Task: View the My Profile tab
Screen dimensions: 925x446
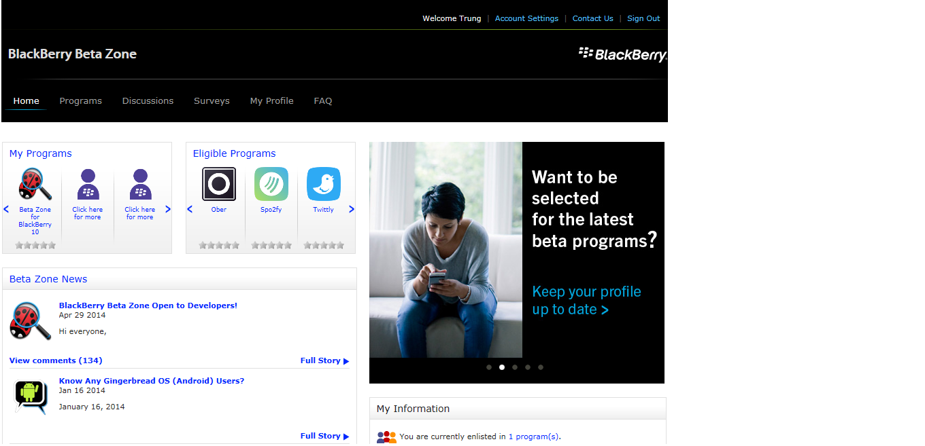Action: [272, 101]
